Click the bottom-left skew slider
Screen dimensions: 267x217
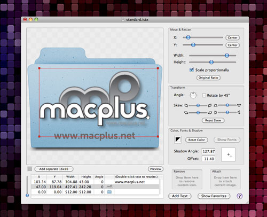pyautogui.click(x=198, y=113)
